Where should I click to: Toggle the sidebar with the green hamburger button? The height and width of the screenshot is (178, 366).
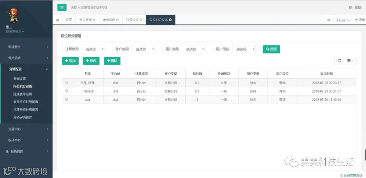62,7
